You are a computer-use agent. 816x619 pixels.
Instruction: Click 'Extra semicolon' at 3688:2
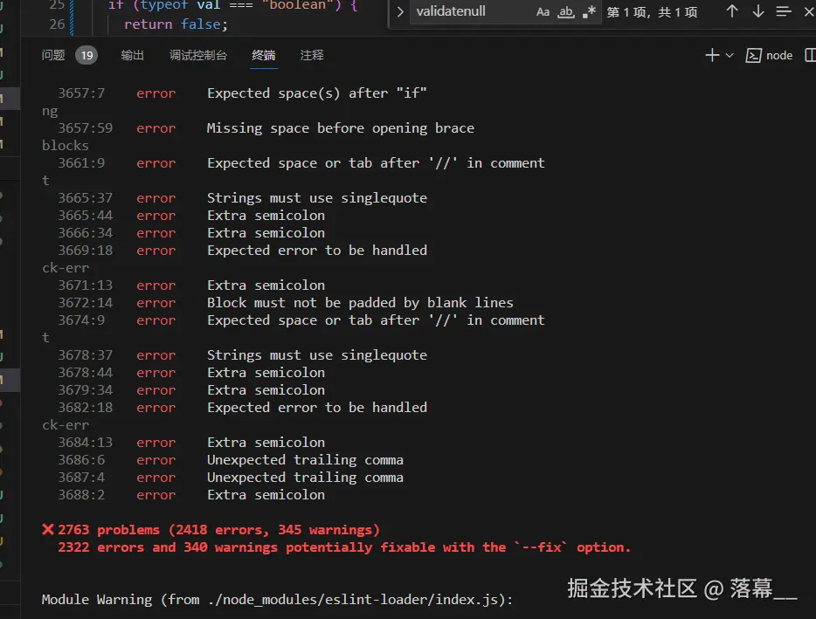tap(266, 495)
